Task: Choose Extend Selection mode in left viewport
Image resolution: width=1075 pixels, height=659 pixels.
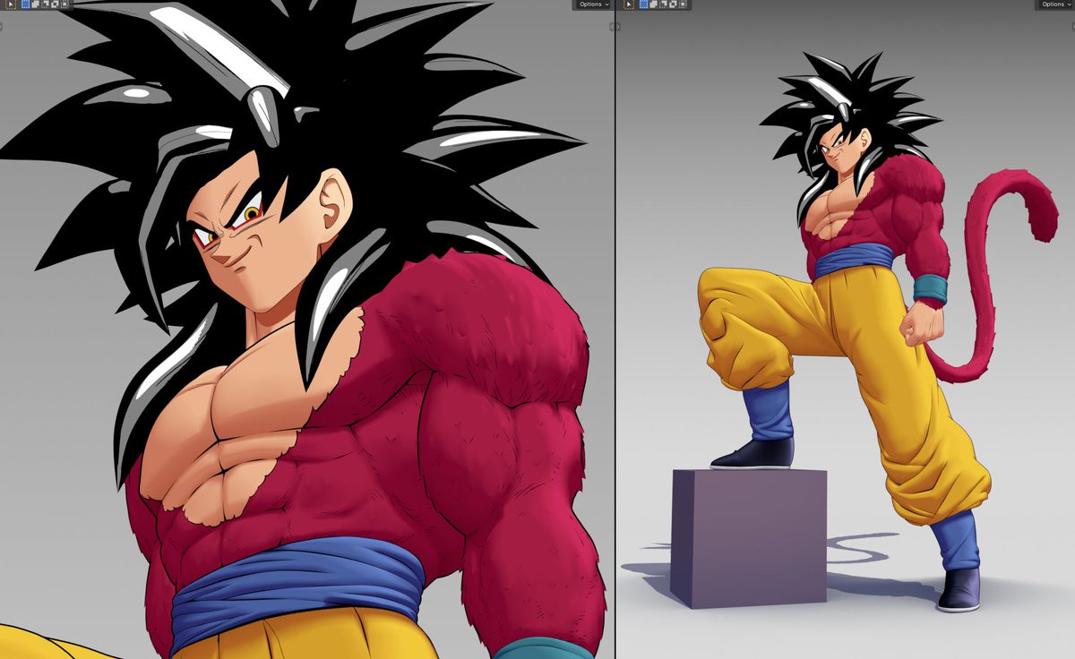Action: [36, 4]
